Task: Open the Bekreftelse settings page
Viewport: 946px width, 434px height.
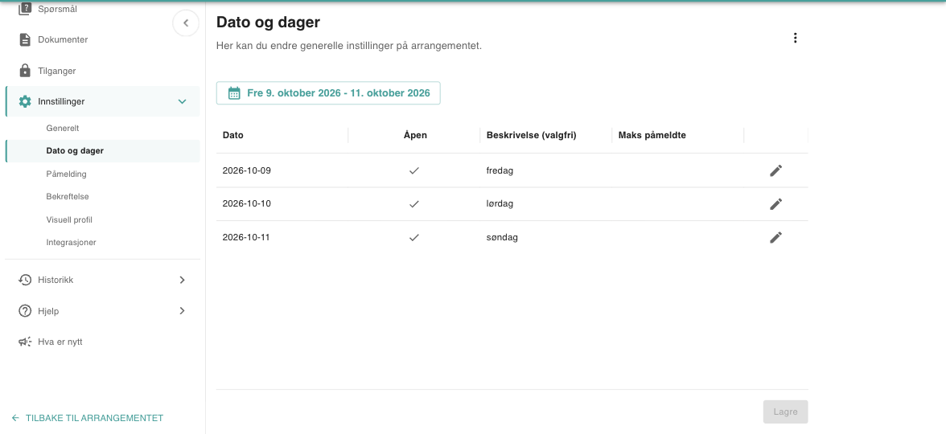Action: (x=102, y=196)
